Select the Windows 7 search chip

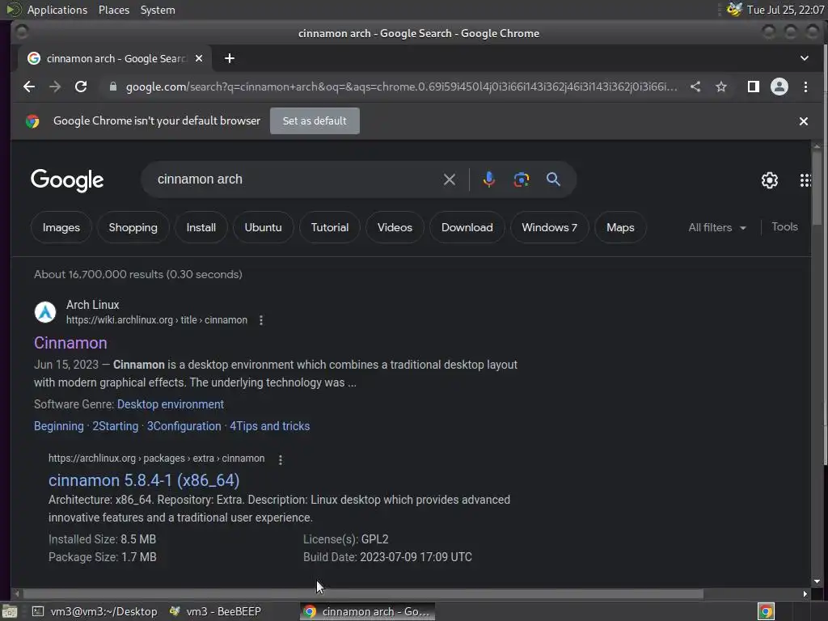pos(549,227)
